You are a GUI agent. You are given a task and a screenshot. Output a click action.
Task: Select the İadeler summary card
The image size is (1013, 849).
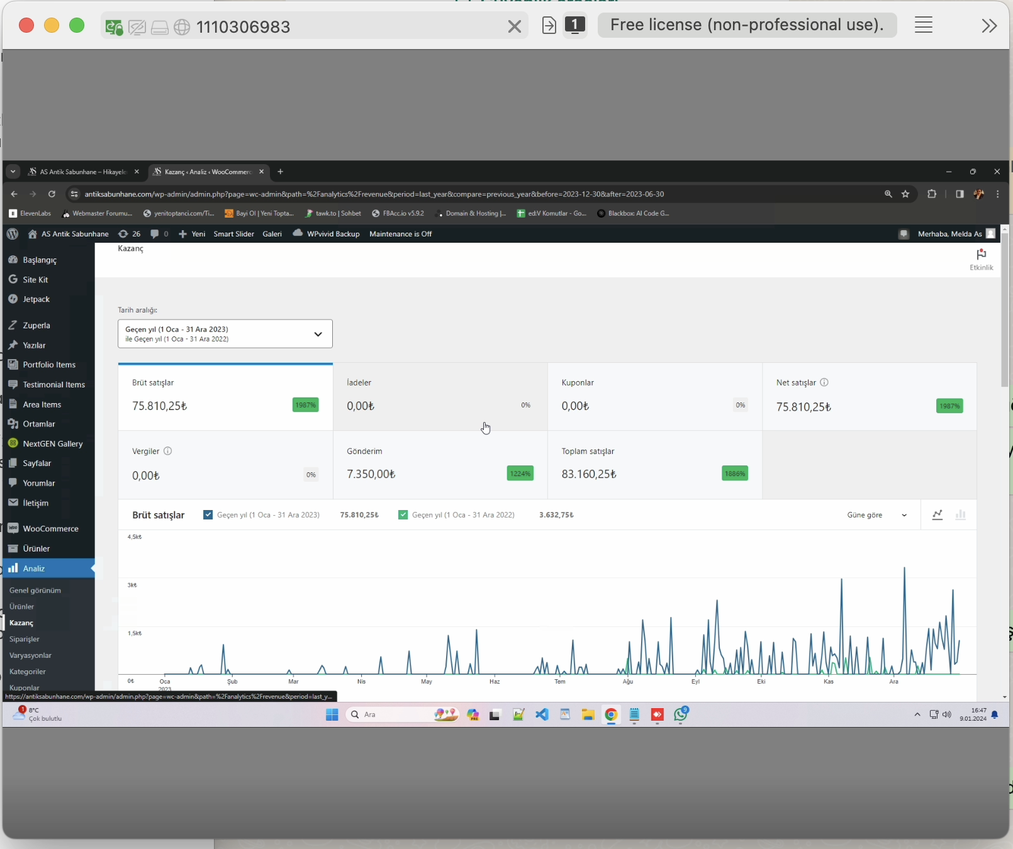[440, 397]
